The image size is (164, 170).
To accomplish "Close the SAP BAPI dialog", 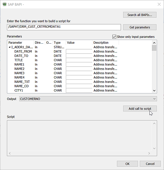I will click(159, 4).
